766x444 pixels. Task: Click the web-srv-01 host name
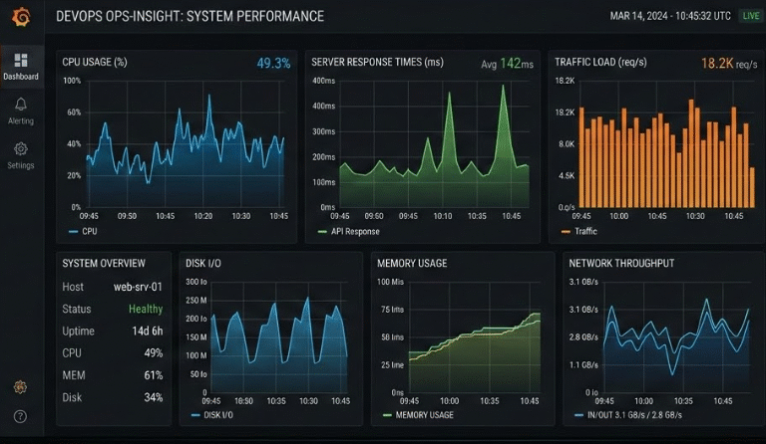pyautogui.click(x=139, y=287)
